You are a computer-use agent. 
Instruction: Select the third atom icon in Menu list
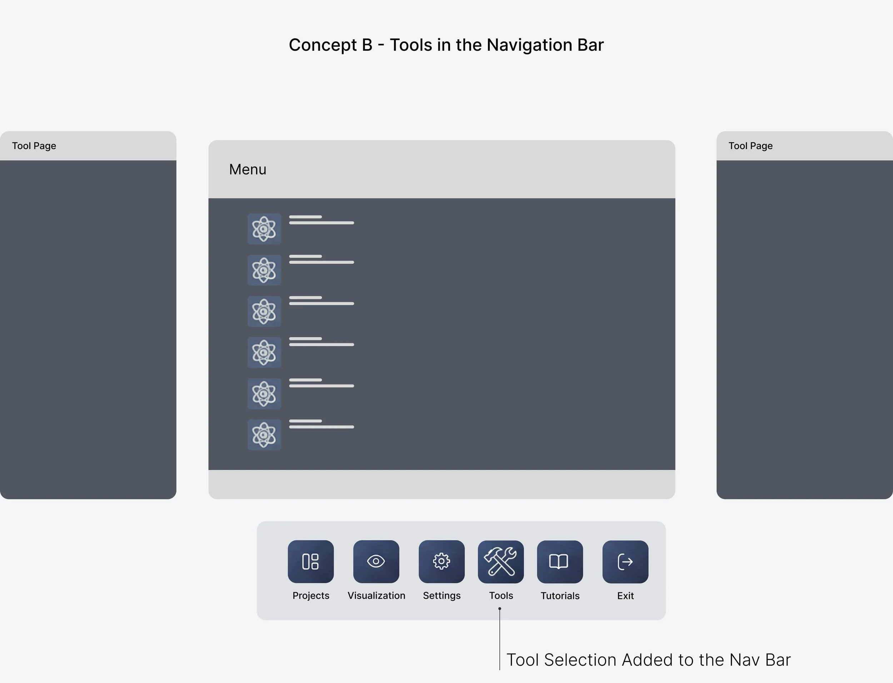(264, 311)
